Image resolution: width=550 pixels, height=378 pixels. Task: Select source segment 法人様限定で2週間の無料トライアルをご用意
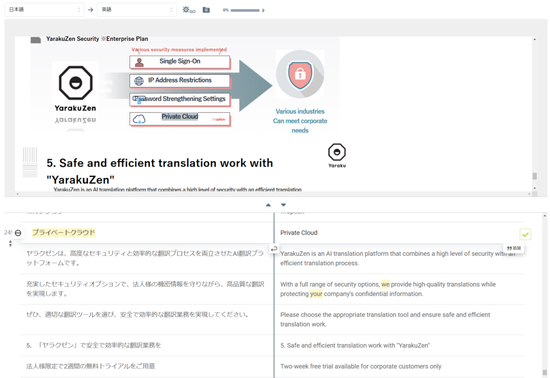[90, 366]
